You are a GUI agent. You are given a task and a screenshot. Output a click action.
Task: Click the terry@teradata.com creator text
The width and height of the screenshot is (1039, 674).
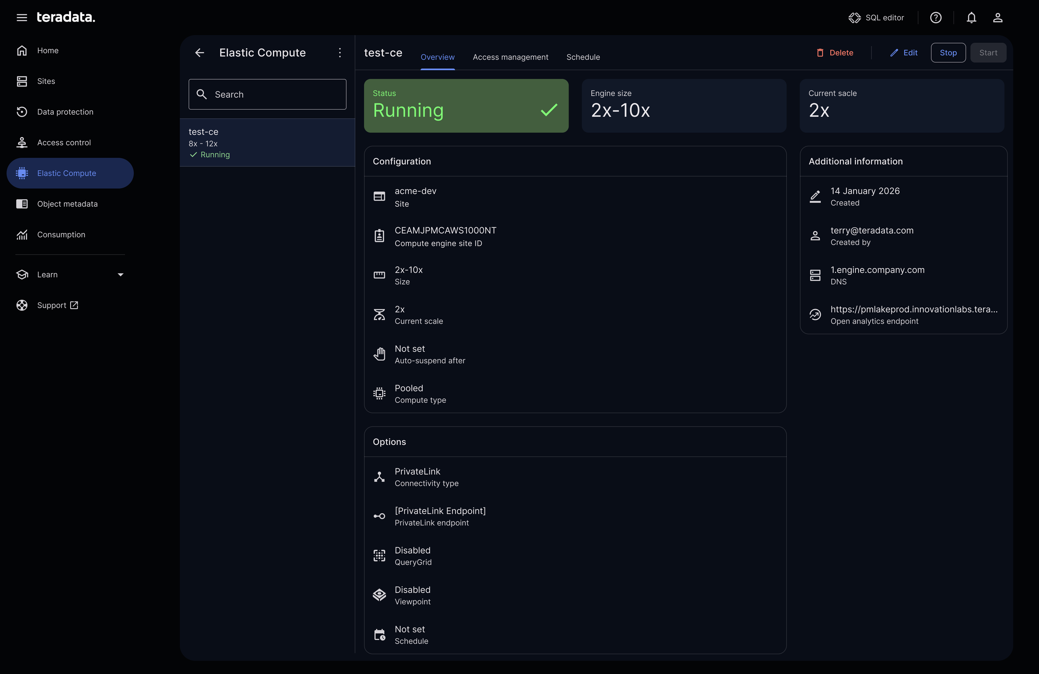(x=872, y=230)
